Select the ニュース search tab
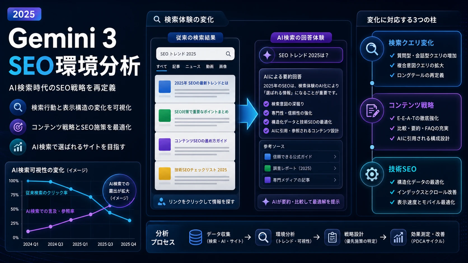 (193, 67)
